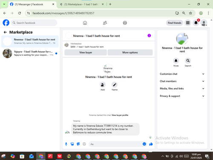Expand Media, files and links section
213x160 pixels.
pos(182,88)
